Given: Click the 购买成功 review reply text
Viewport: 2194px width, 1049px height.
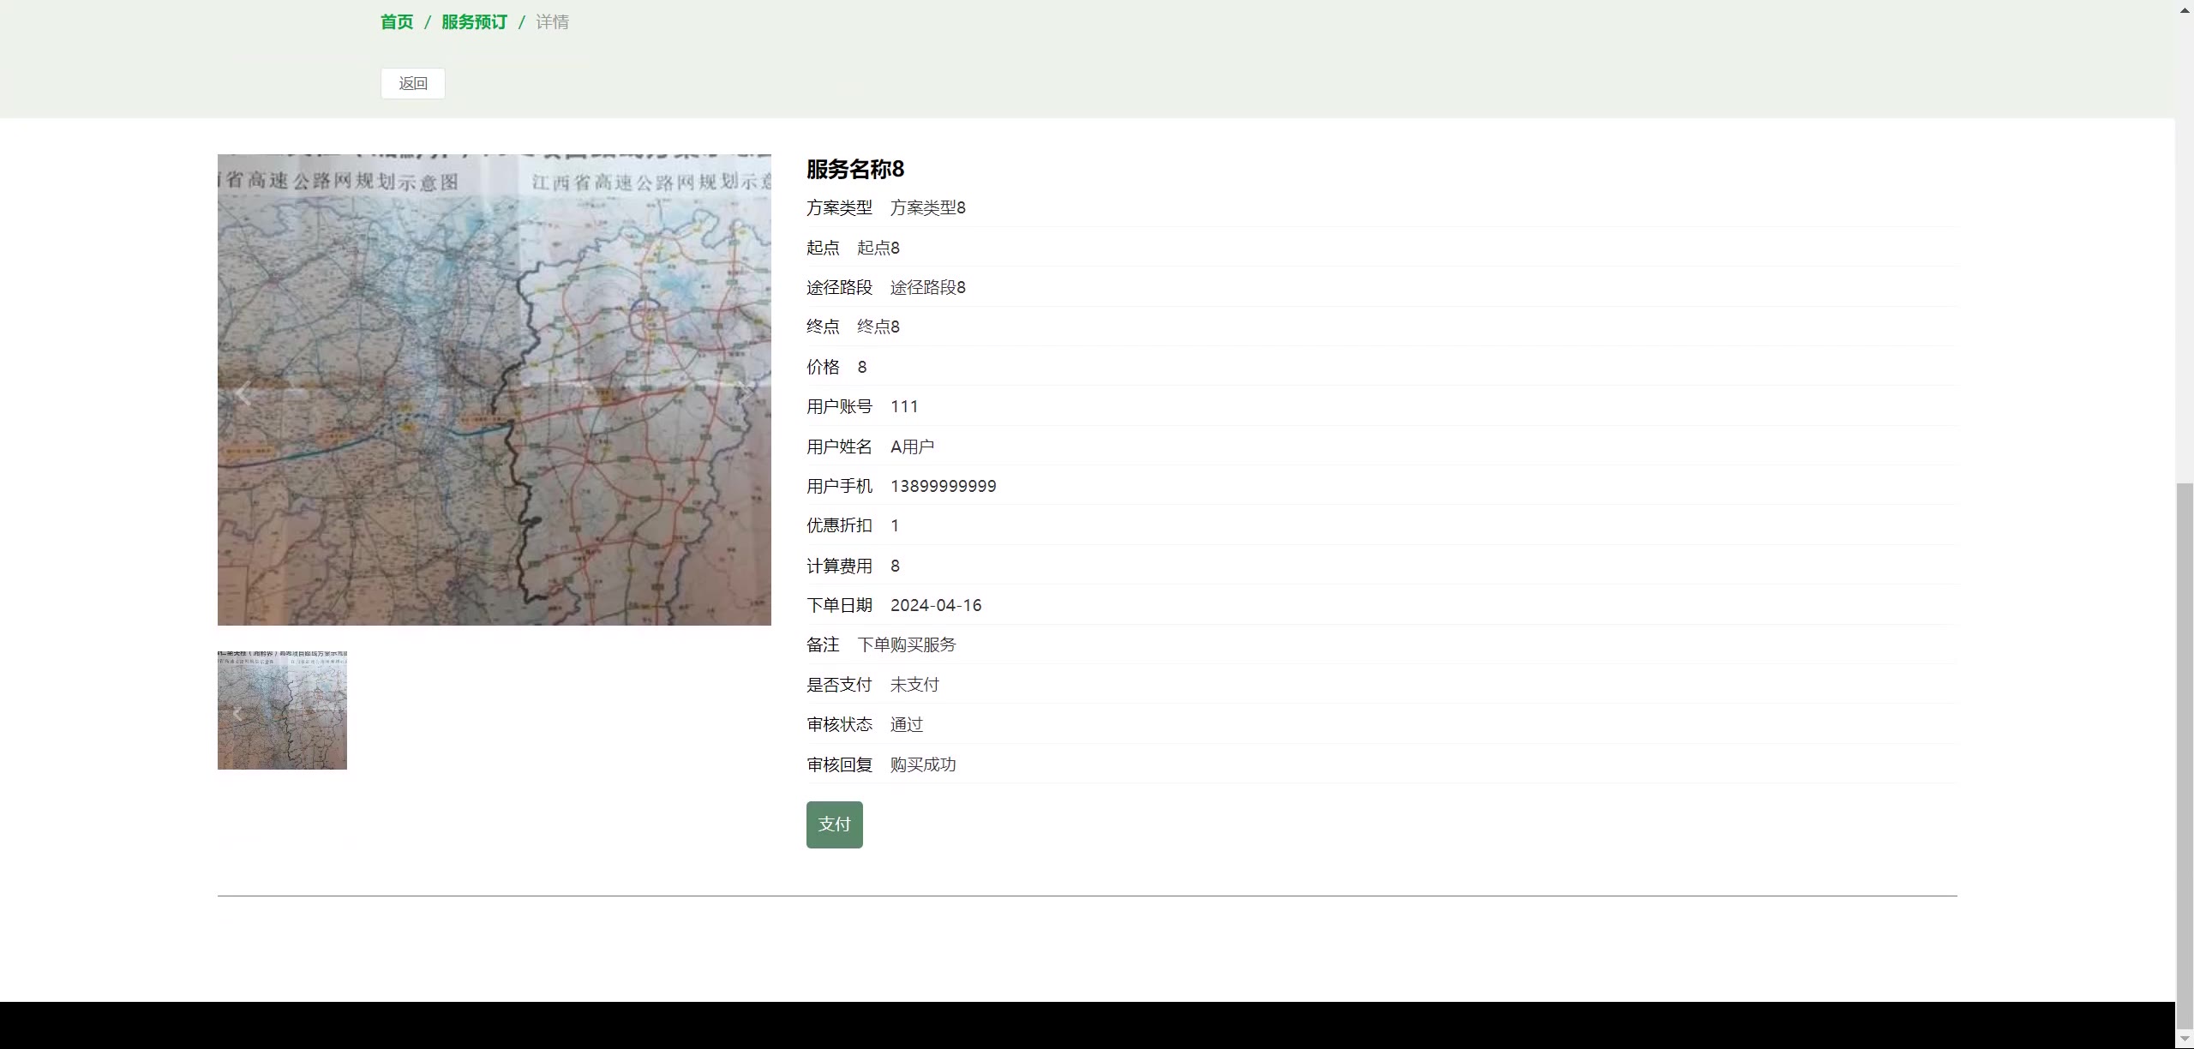Looking at the screenshot, I should click(922, 764).
